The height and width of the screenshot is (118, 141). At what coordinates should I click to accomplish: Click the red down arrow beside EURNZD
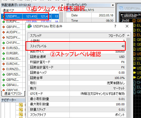coord(4,69)
